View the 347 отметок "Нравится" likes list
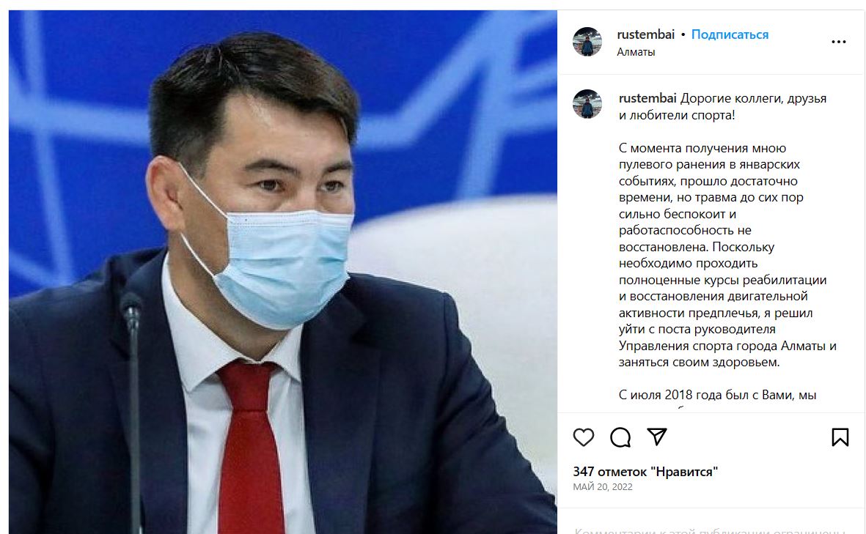866x534 pixels. (645, 472)
